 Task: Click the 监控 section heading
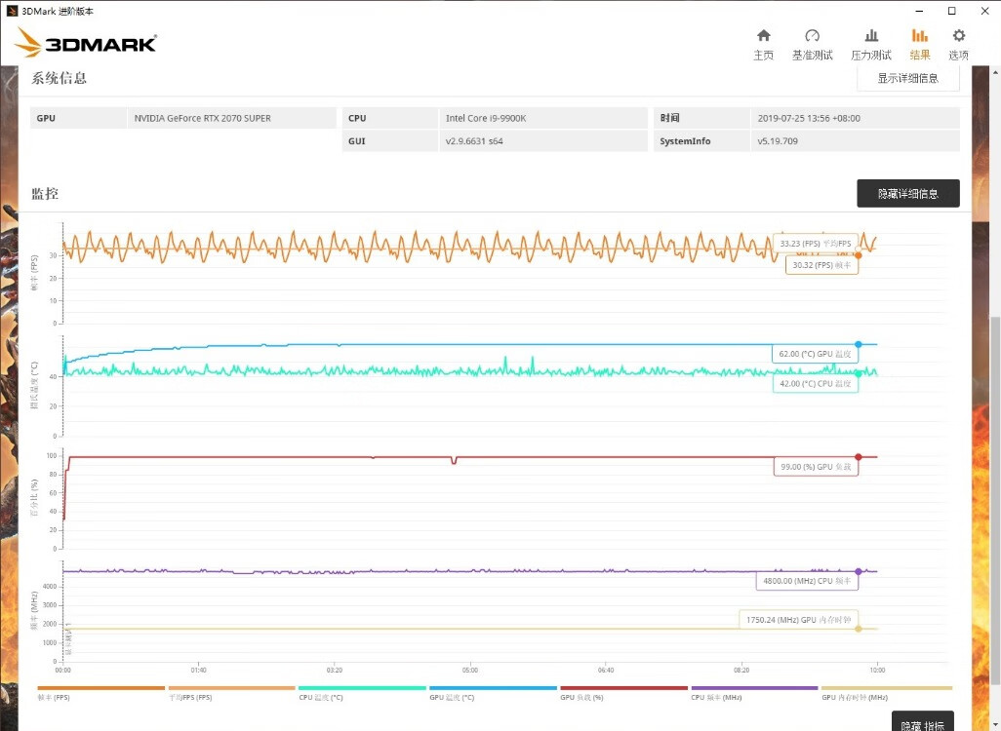coord(45,193)
